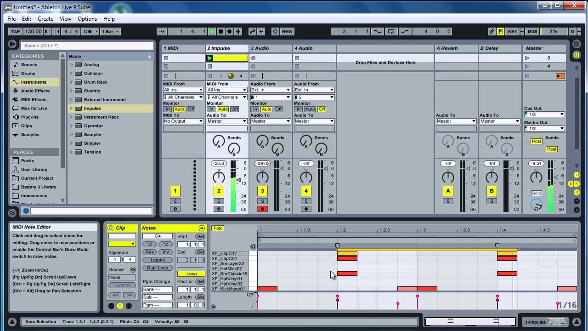Viewport: 588px width, 331px height.
Task: Open Audio From Ext. In on track 3
Action: pyautogui.click(x=270, y=90)
